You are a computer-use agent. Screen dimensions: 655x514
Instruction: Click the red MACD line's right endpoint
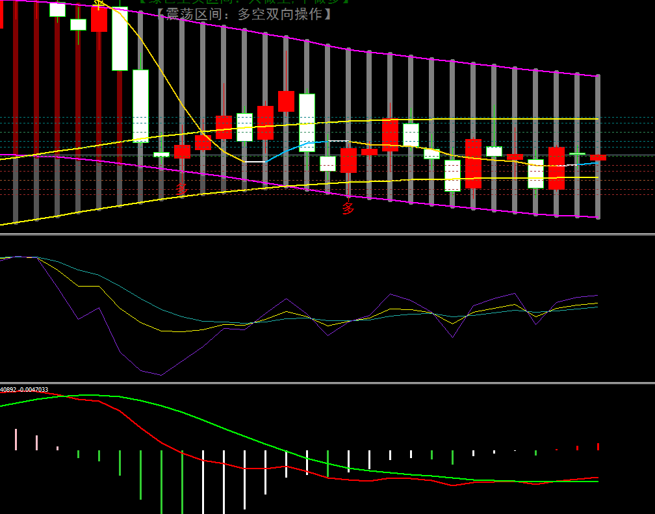[597, 478]
